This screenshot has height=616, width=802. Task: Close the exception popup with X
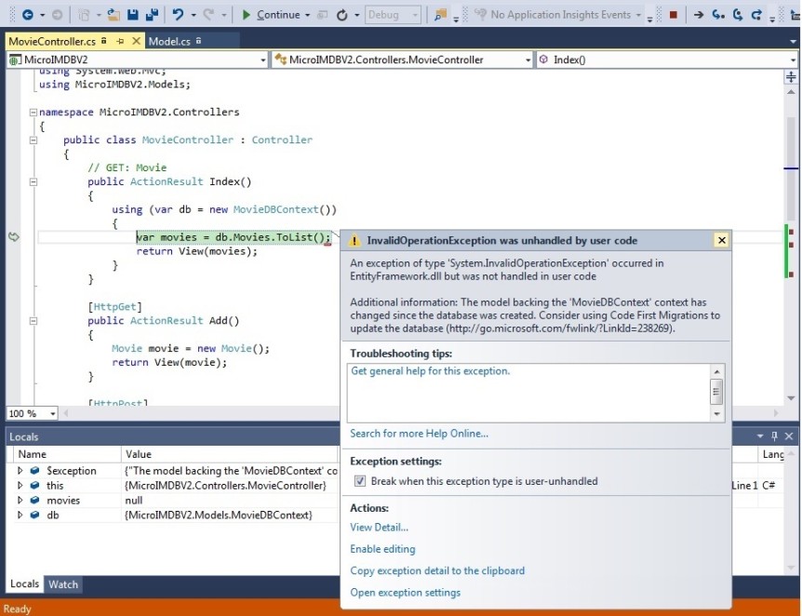click(x=721, y=240)
